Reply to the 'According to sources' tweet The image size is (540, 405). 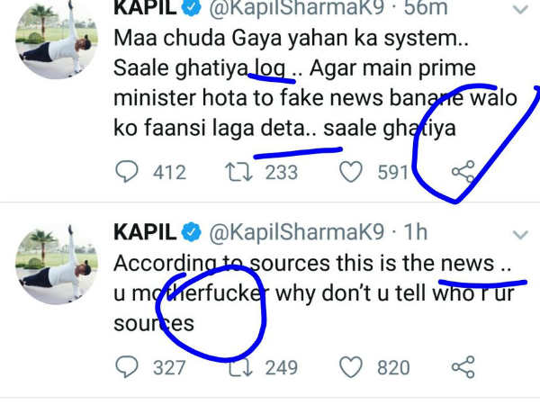click(x=130, y=367)
